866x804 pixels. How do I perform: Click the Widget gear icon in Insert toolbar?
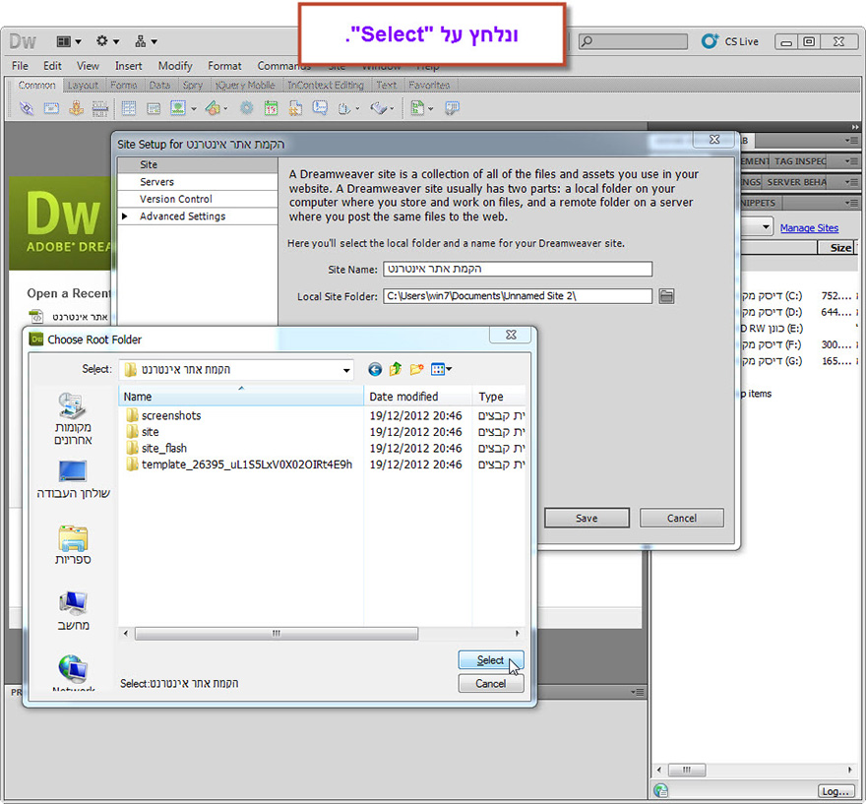[x=246, y=108]
